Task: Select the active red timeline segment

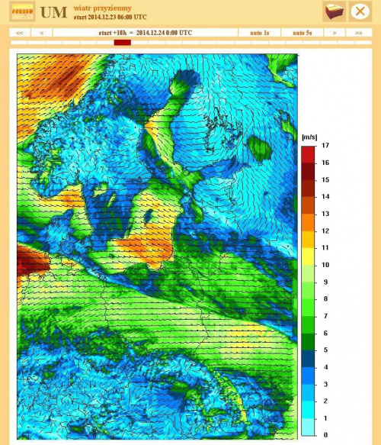Action: pyautogui.click(x=123, y=43)
